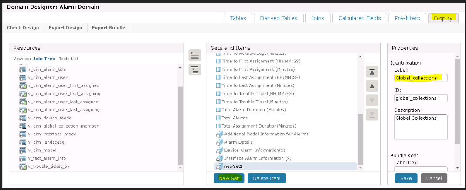Click the New Set button
The image size is (466, 190).
tap(229, 178)
